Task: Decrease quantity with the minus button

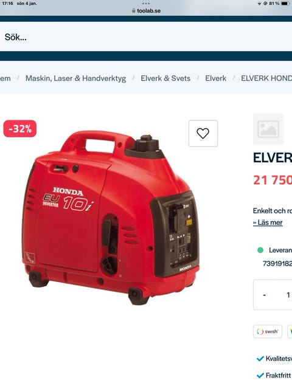Action: (265, 295)
